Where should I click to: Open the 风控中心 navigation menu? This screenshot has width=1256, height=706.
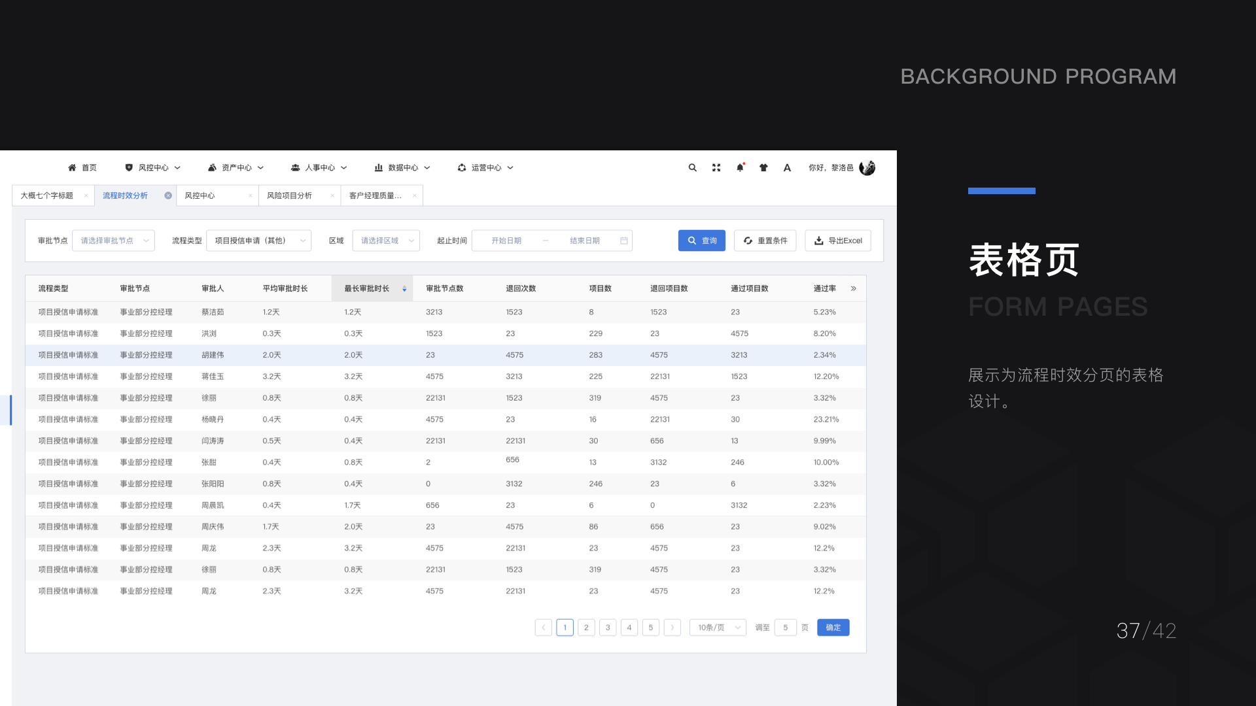click(x=152, y=168)
